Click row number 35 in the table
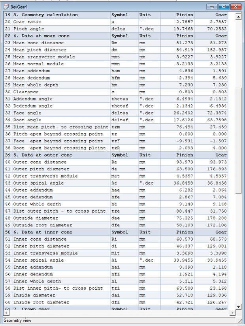This screenshot has width=245, height=326. point(8,127)
